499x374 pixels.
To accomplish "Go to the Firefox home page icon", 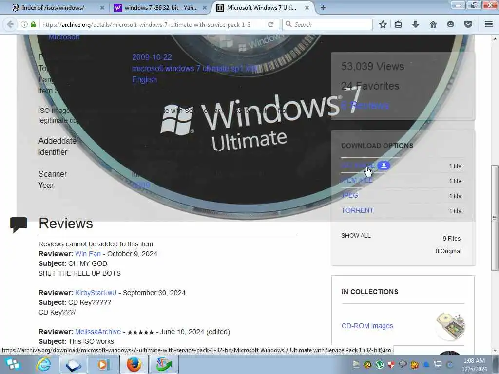I will pyautogui.click(x=433, y=24).
